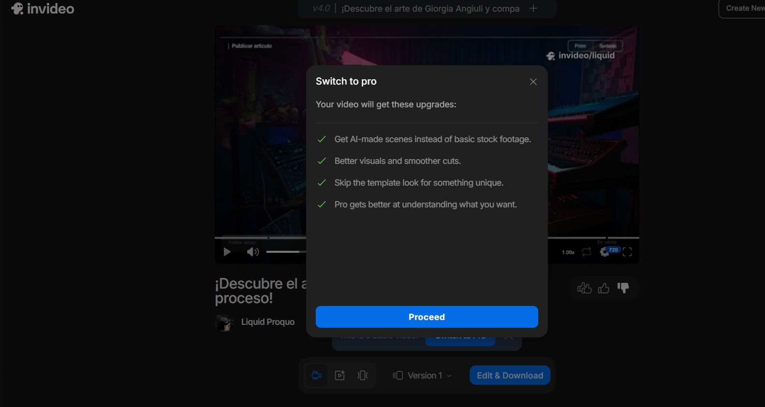Change the 1.00x playback speed
This screenshot has width=765, height=407.
coord(568,252)
